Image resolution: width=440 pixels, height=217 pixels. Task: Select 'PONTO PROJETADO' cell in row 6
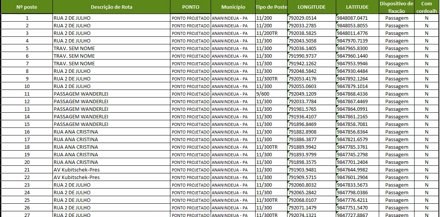coord(191,56)
